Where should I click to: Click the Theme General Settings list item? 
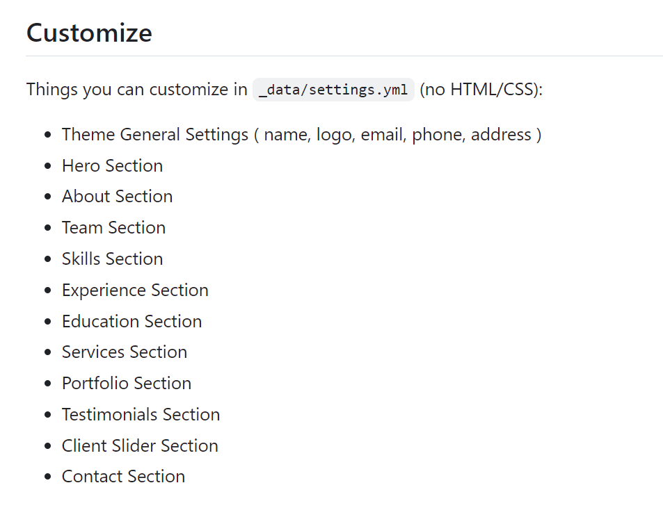pos(301,134)
